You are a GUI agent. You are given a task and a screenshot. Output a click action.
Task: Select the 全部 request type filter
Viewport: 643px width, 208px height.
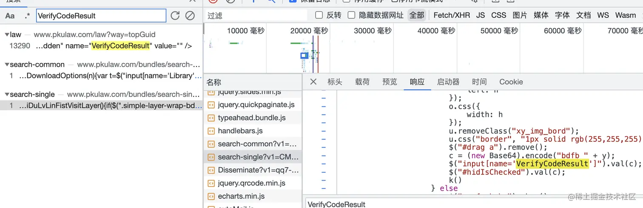(417, 15)
